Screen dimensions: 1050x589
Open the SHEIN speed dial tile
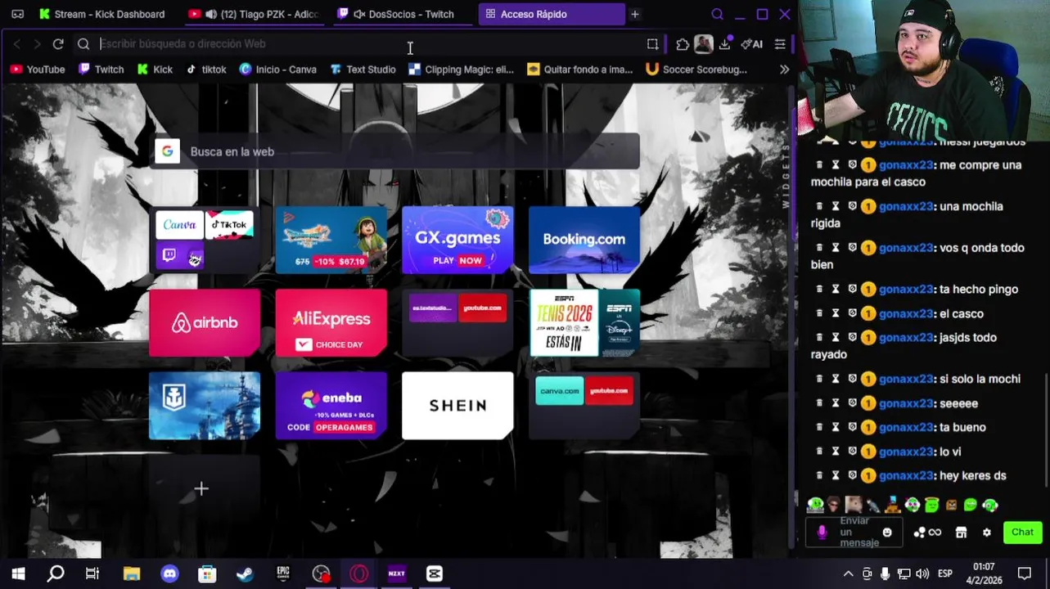point(457,406)
